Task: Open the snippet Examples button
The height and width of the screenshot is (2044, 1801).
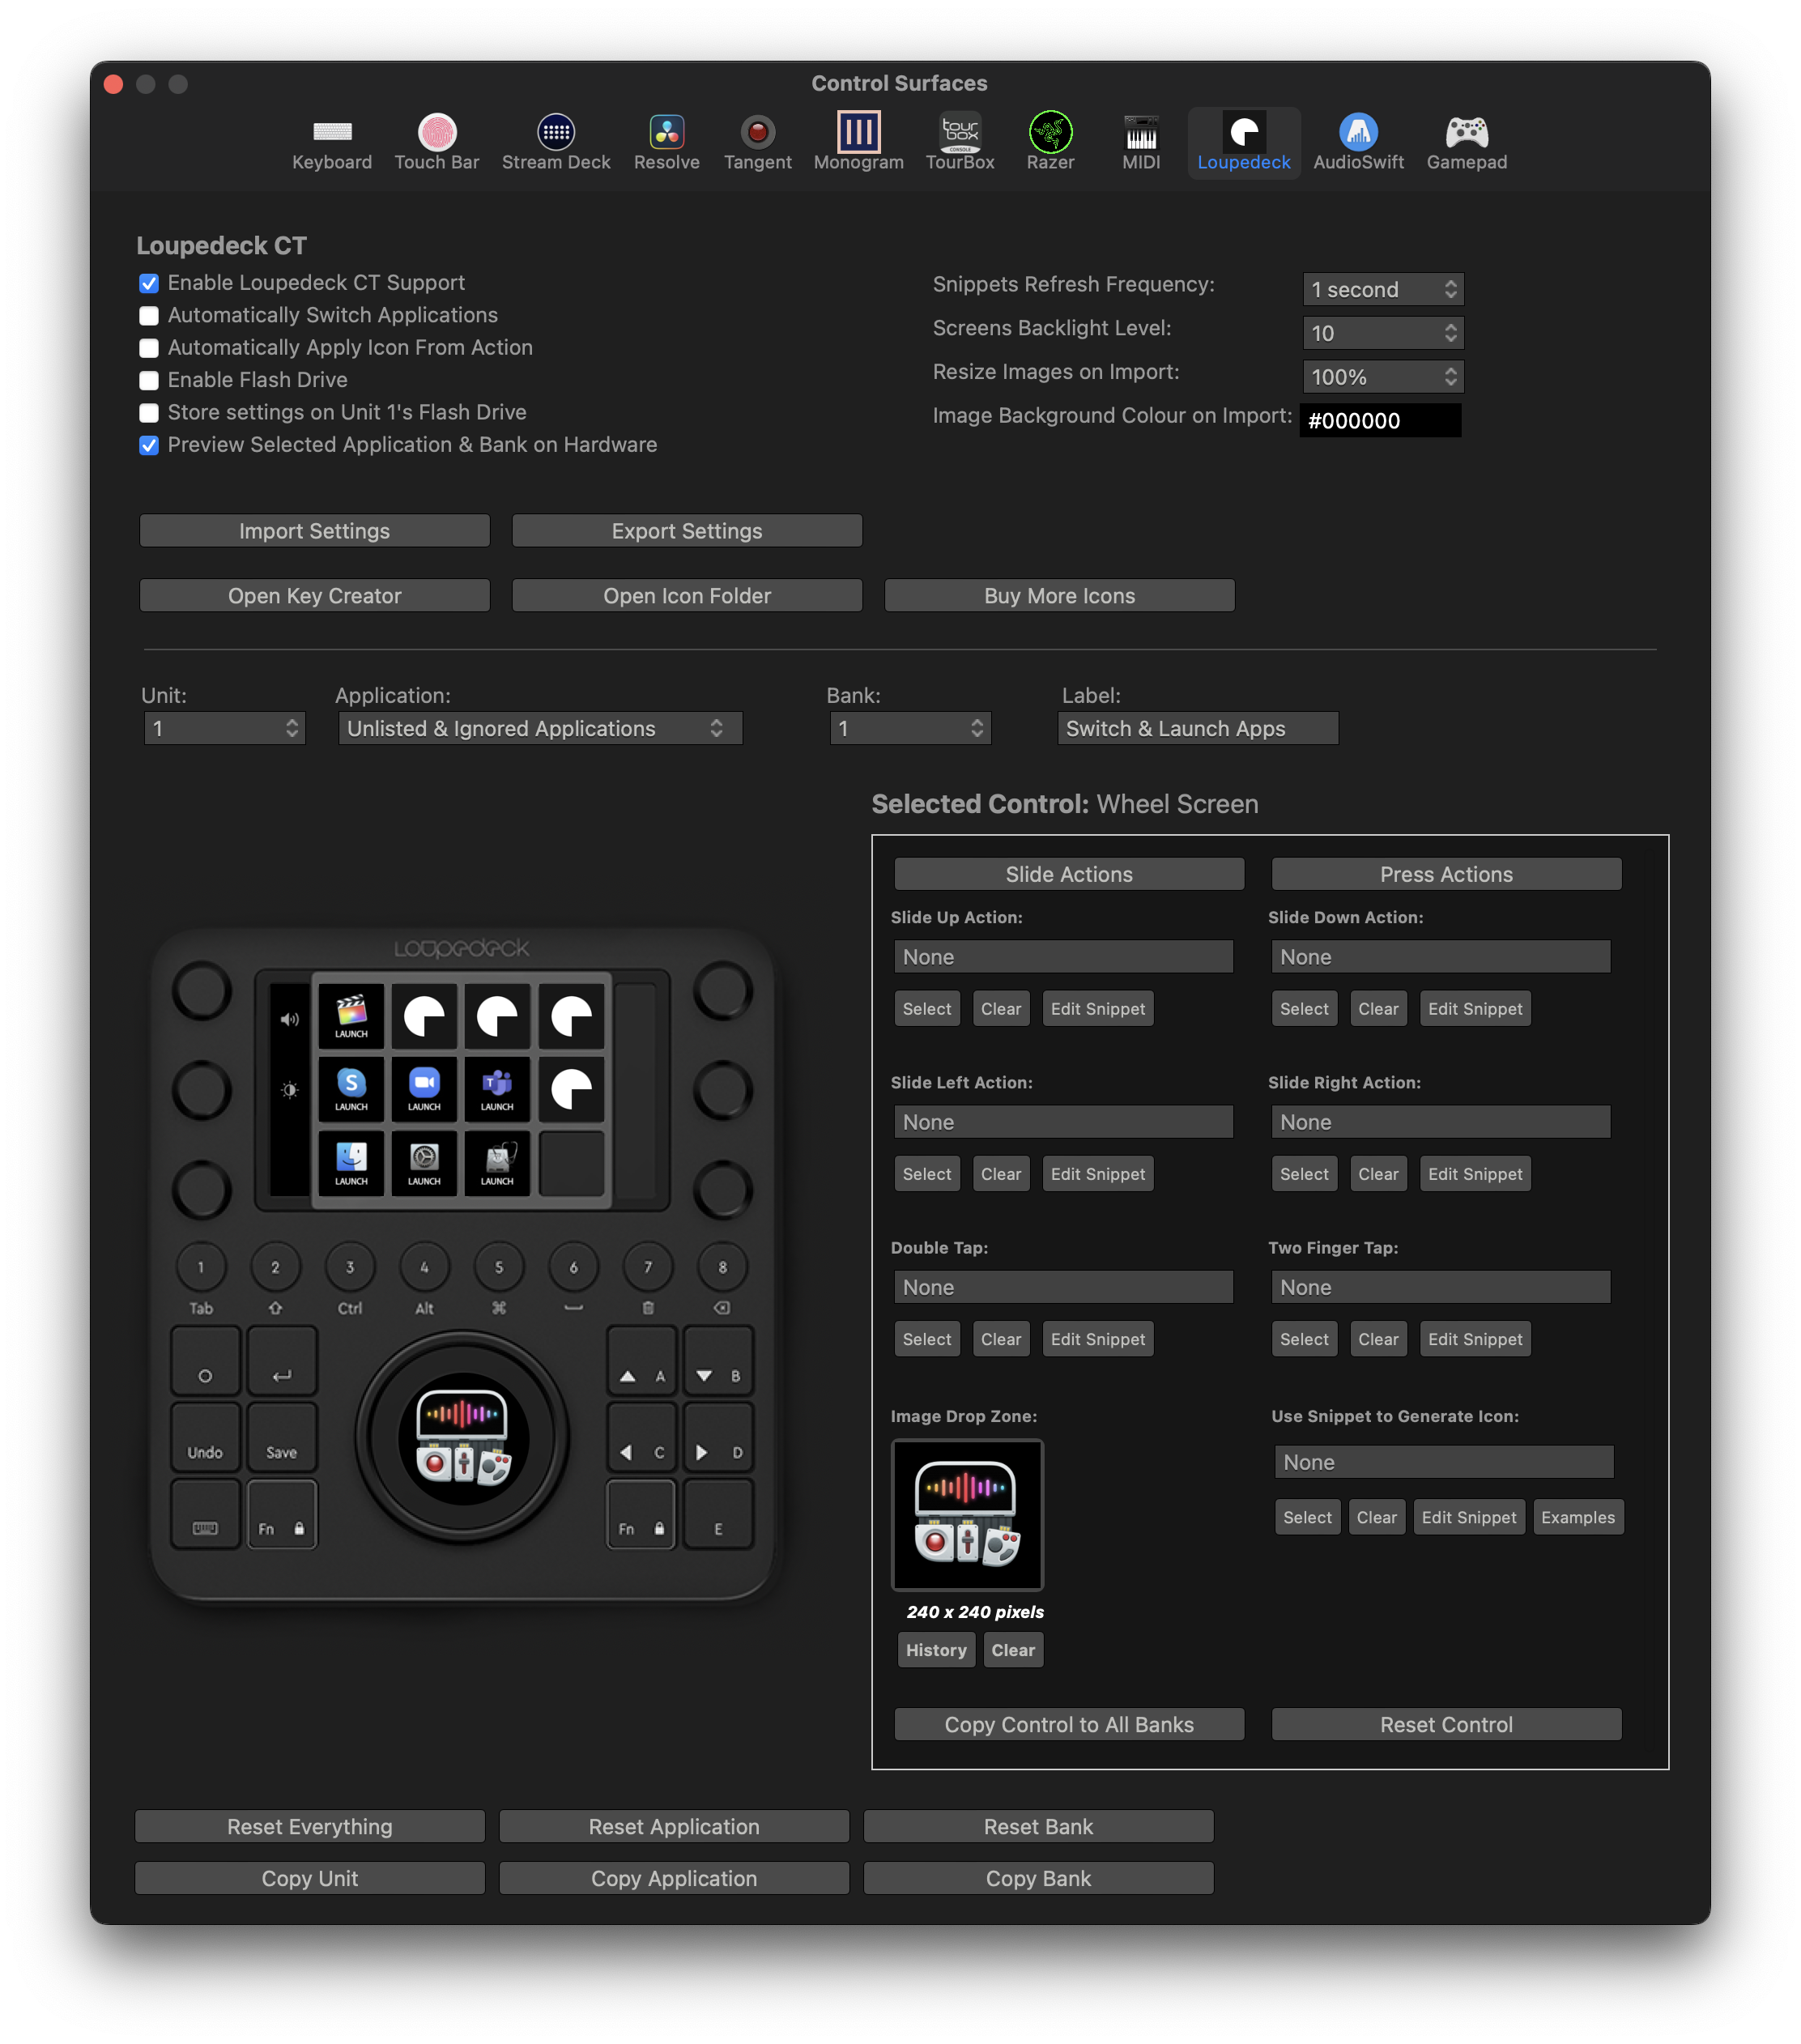Action: [1578, 1517]
